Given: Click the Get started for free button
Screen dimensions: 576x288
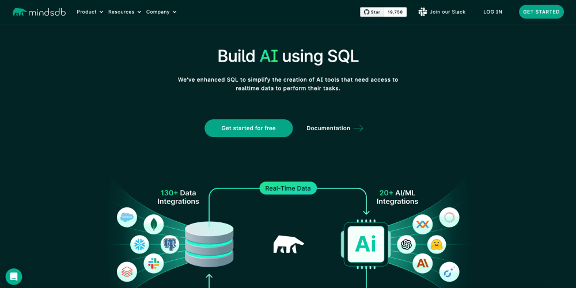Looking at the screenshot, I should coord(248,128).
